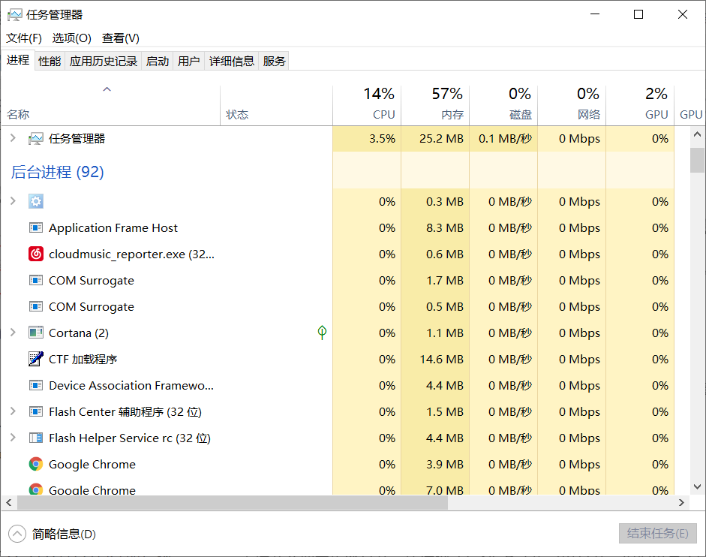Click the 0.1 MB/秒 disk cell
This screenshot has height=557, width=706.
point(503,138)
